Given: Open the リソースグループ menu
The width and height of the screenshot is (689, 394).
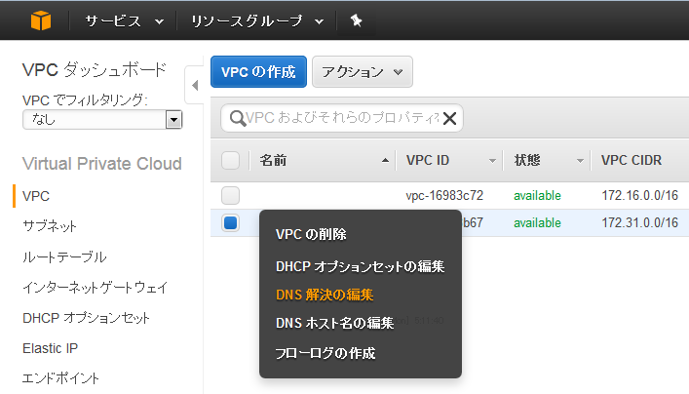Looking at the screenshot, I should pos(257,20).
